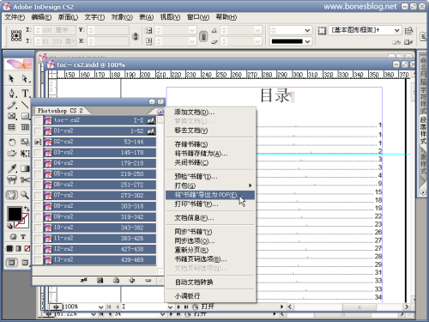Select the Gradient tool

[x=25, y=168]
